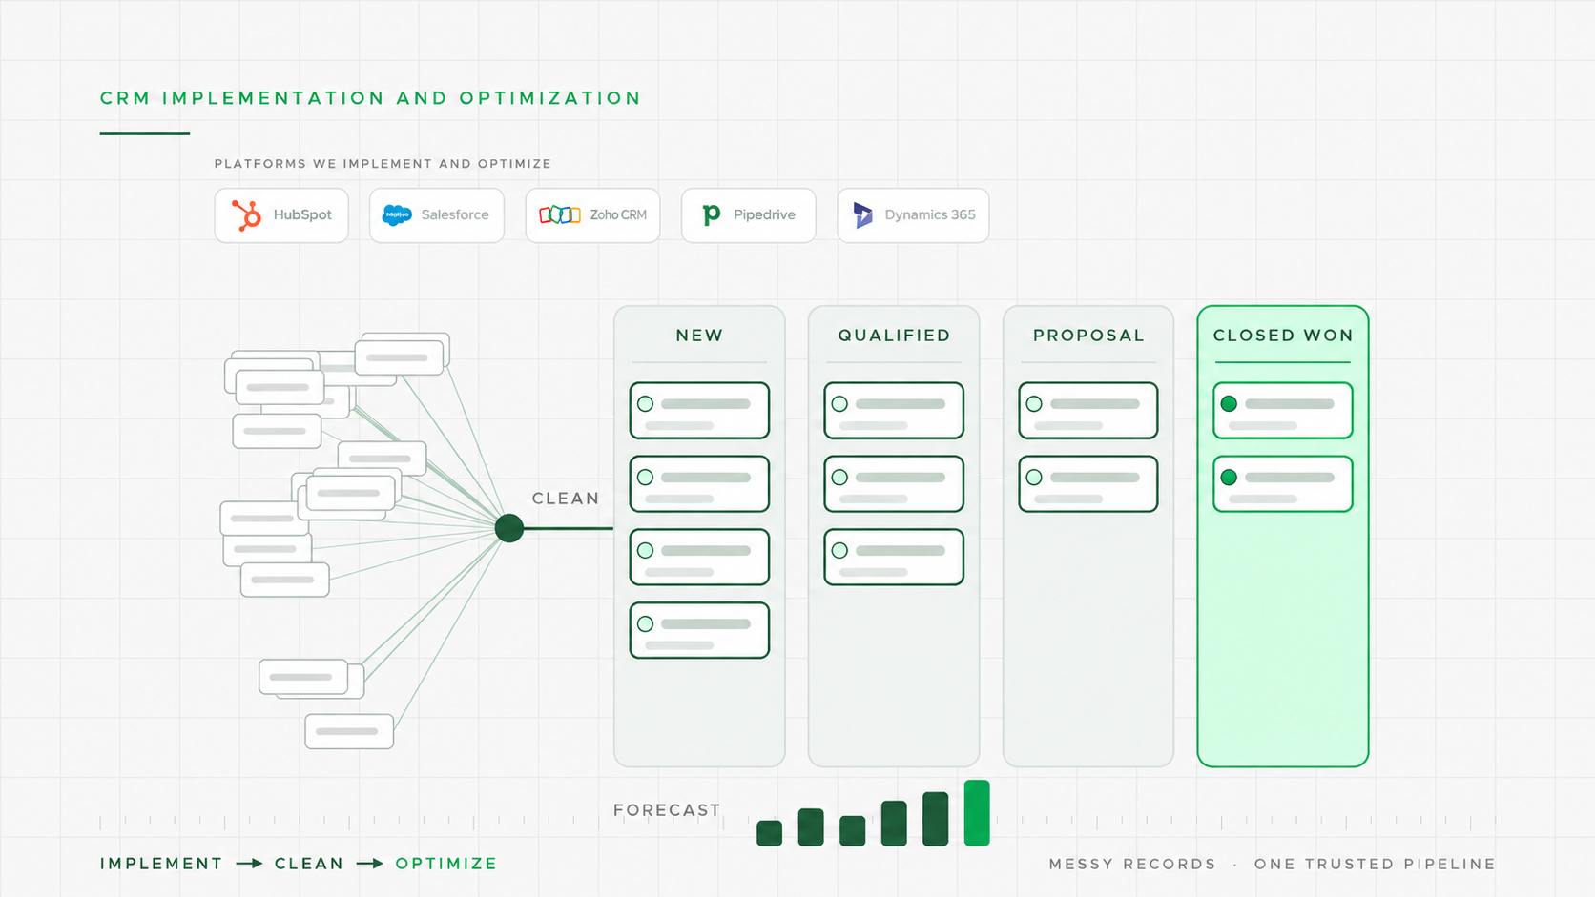Click the first card in PROPOSAL column
The image size is (1595, 897).
1088,411
